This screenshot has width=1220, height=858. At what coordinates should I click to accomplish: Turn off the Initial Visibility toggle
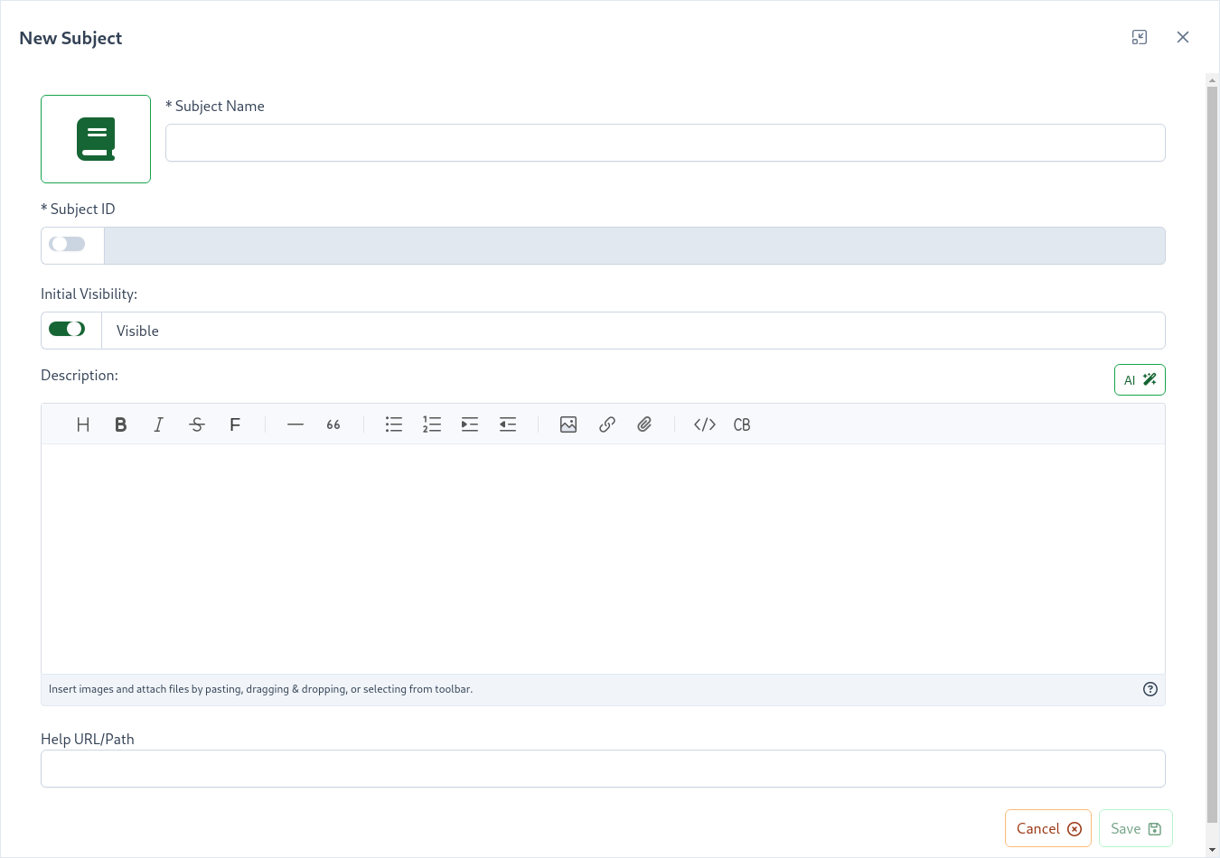tap(68, 330)
